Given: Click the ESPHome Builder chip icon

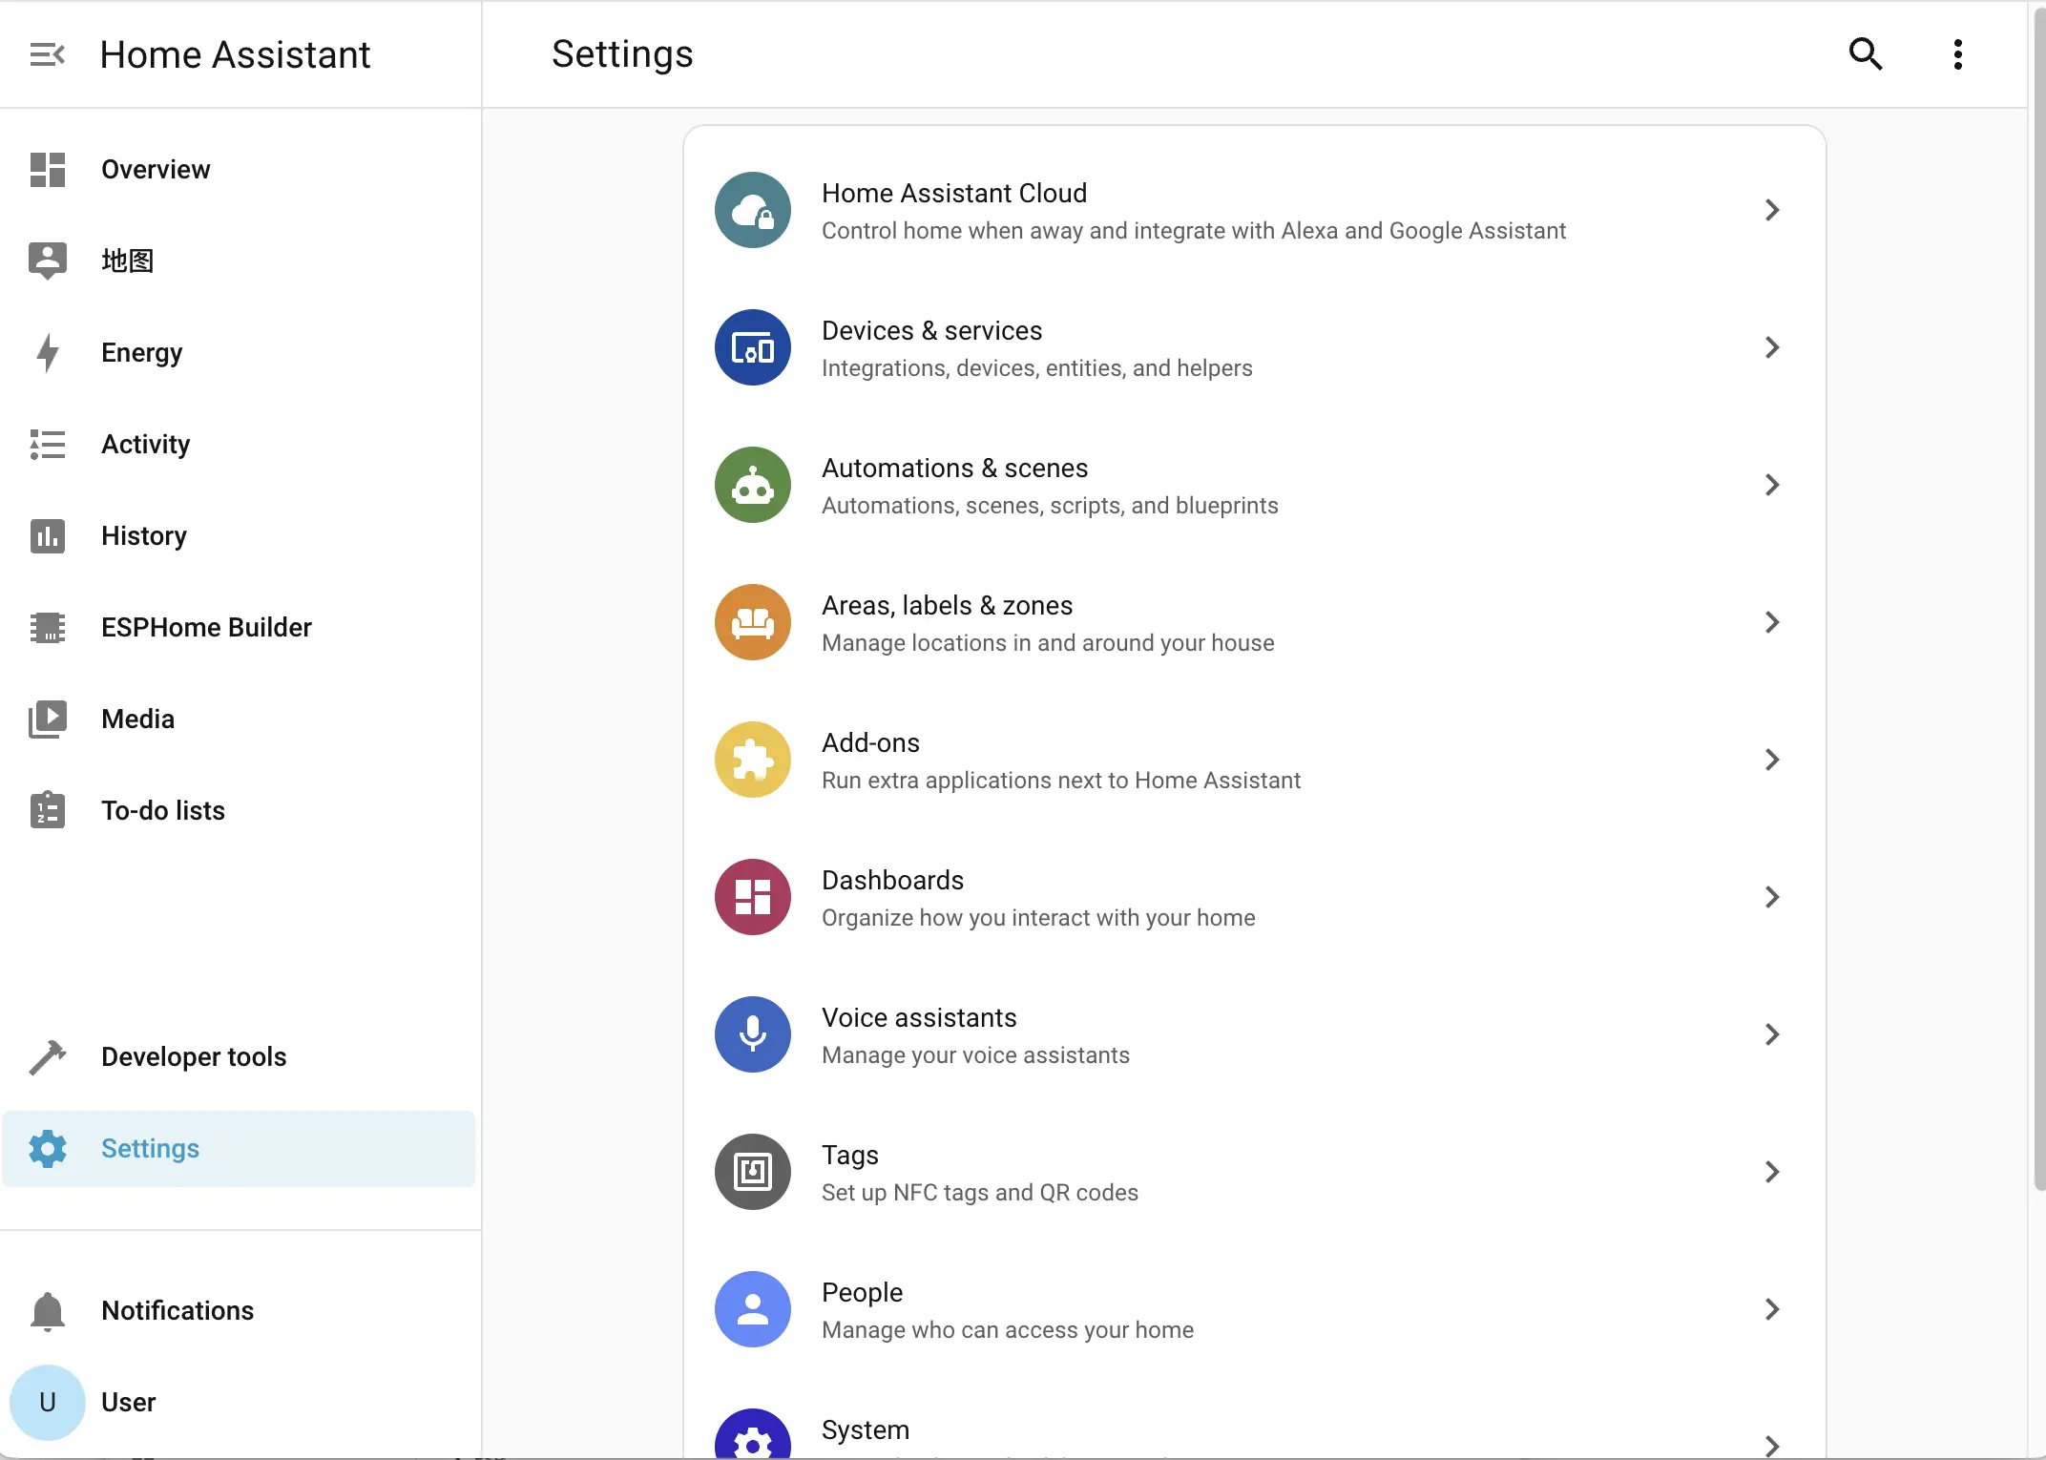Looking at the screenshot, I should pos(47,628).
